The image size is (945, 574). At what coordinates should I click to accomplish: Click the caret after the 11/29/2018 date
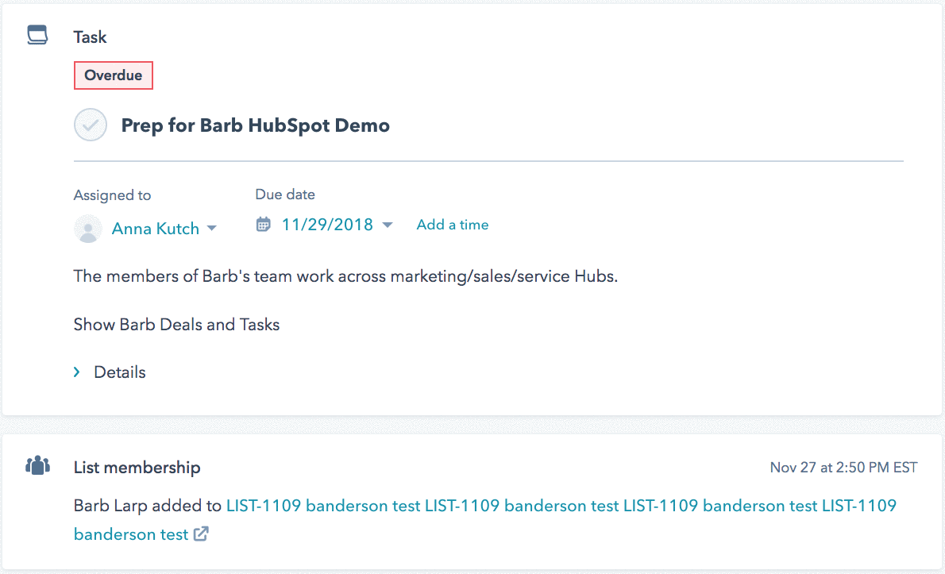(388, 225)
